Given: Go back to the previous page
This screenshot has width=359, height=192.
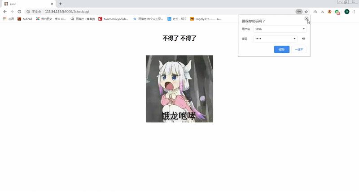Looking at the screenshot, I should [x=5, y=12].
